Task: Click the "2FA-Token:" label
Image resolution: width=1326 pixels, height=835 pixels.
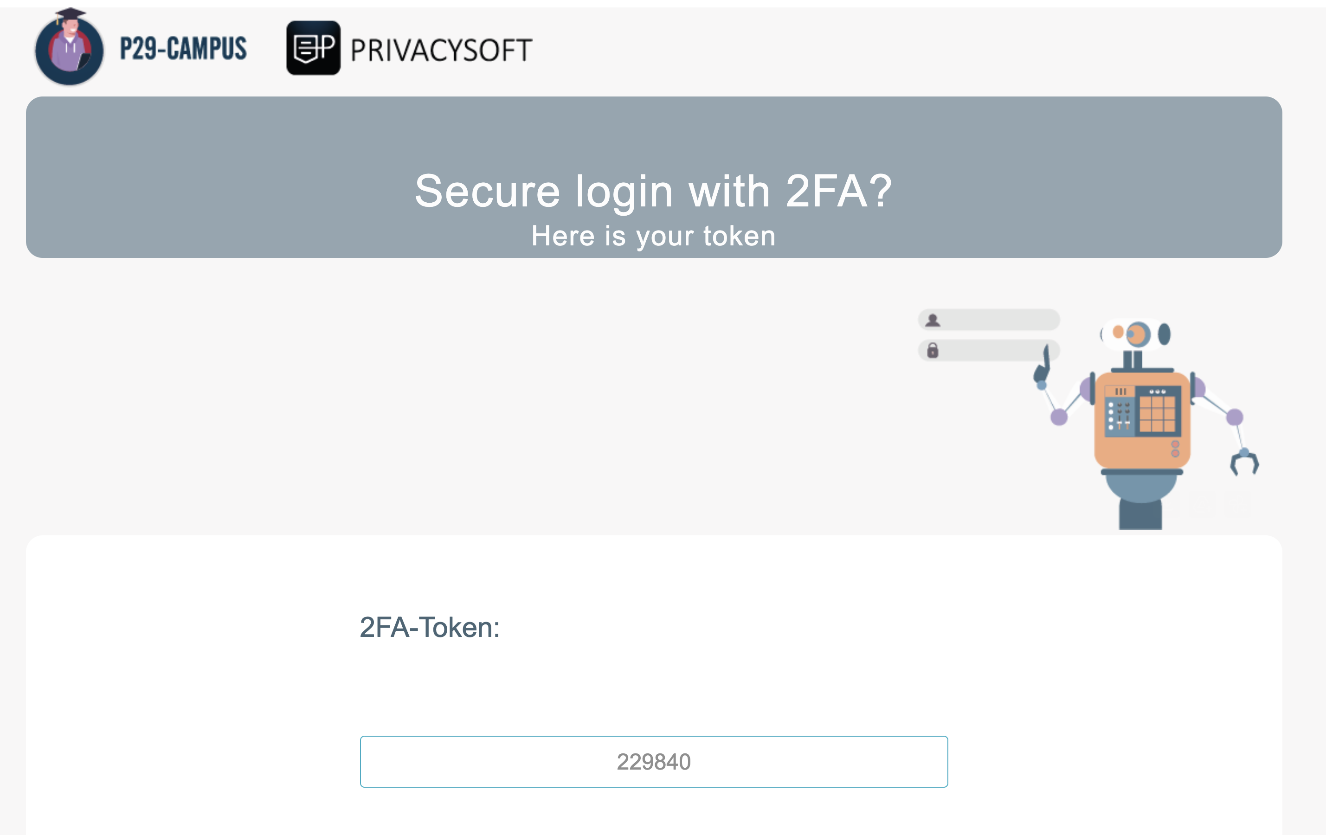Action: pos(430,627)
